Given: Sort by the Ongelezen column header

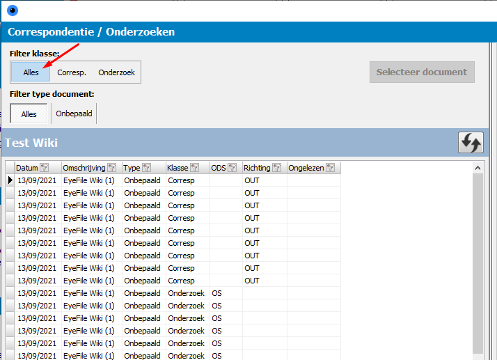Looking at the screenshot, I should coord(306,168).
